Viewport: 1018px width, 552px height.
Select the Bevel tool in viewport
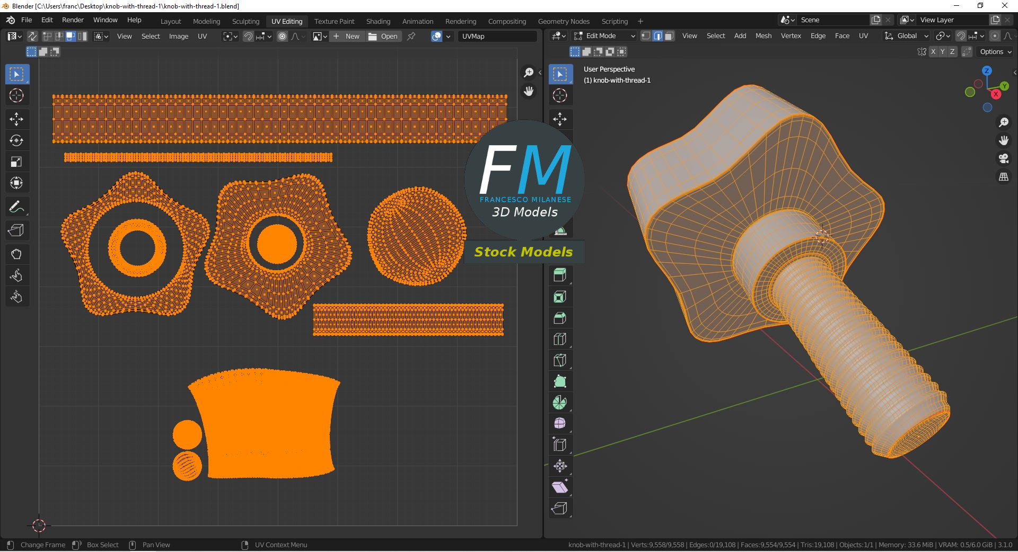click(x=560, y=318)
